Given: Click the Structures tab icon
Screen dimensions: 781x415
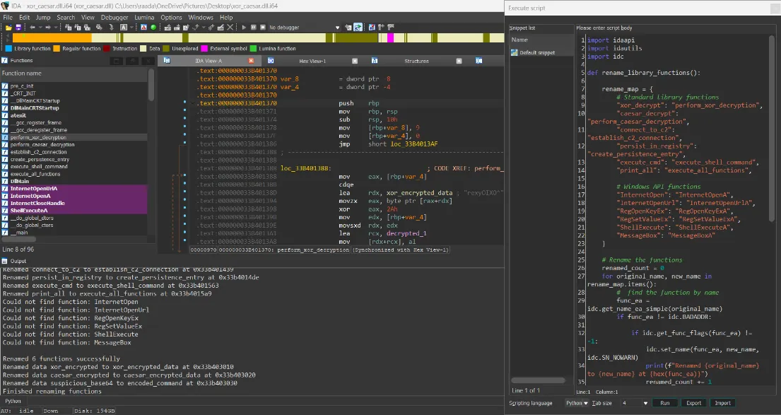Looking at the screenshot, I should [375, 61].
